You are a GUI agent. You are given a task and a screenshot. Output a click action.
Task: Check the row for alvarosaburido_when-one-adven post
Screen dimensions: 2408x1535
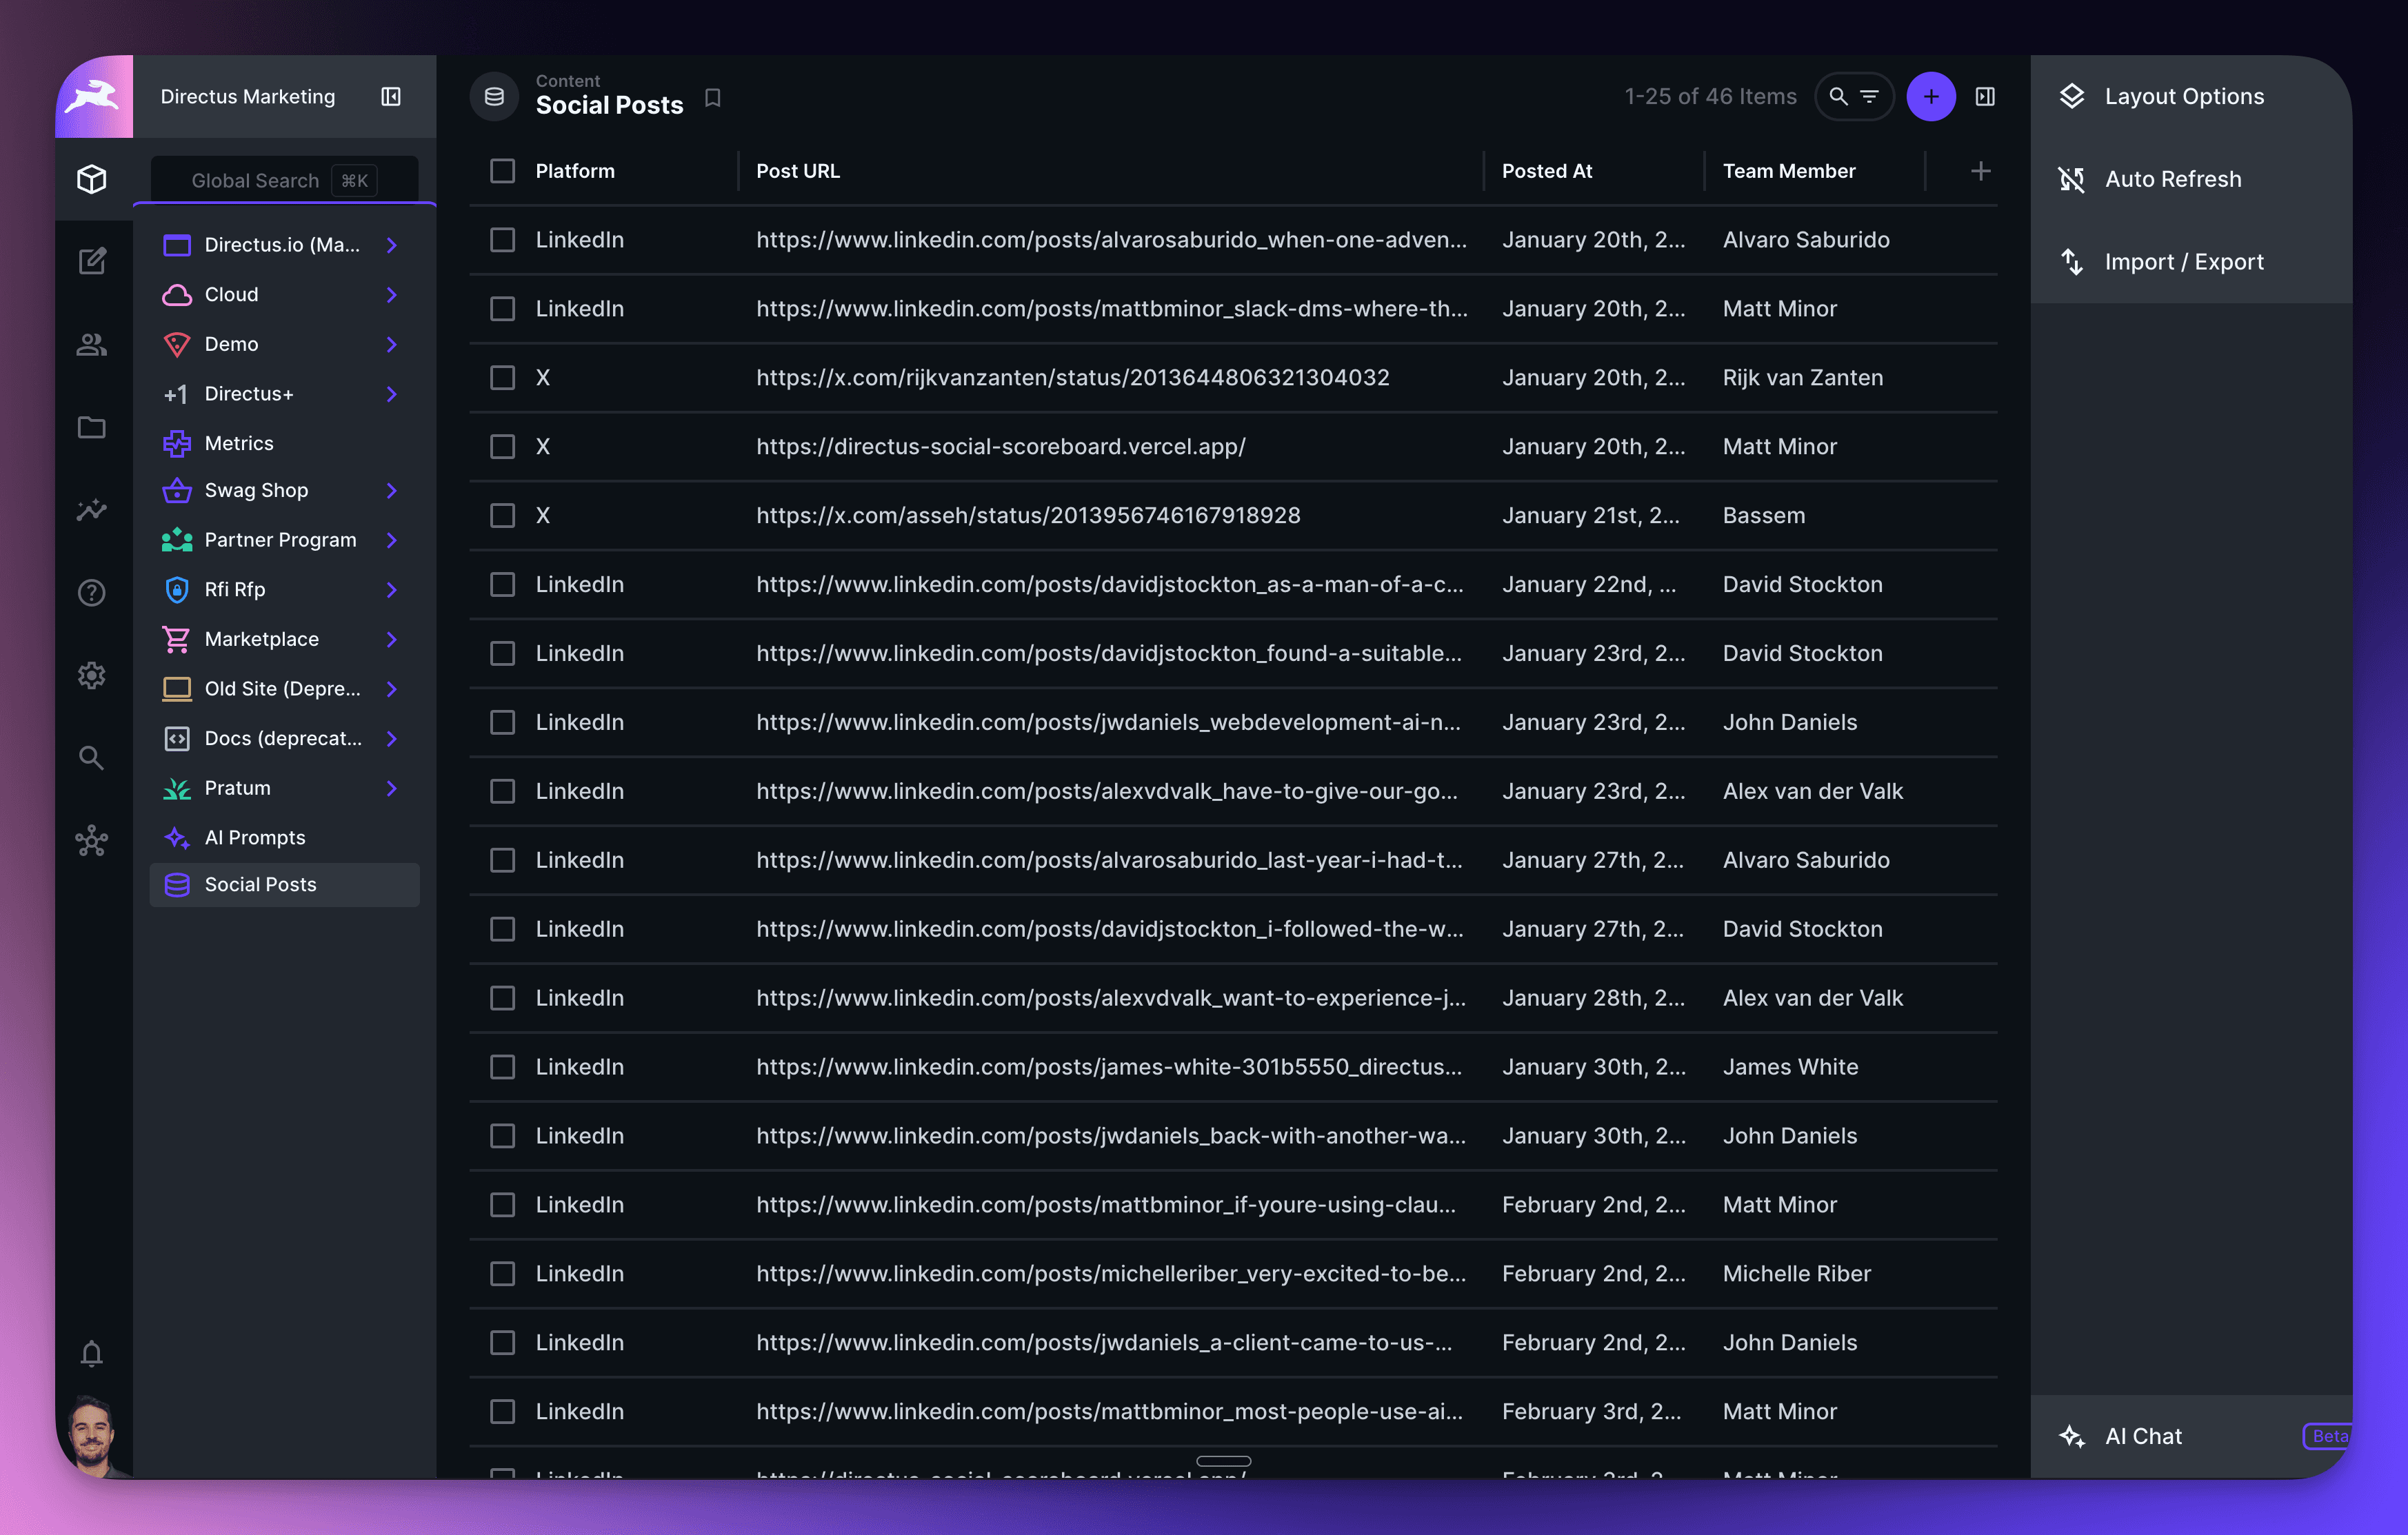pos(503,240)
